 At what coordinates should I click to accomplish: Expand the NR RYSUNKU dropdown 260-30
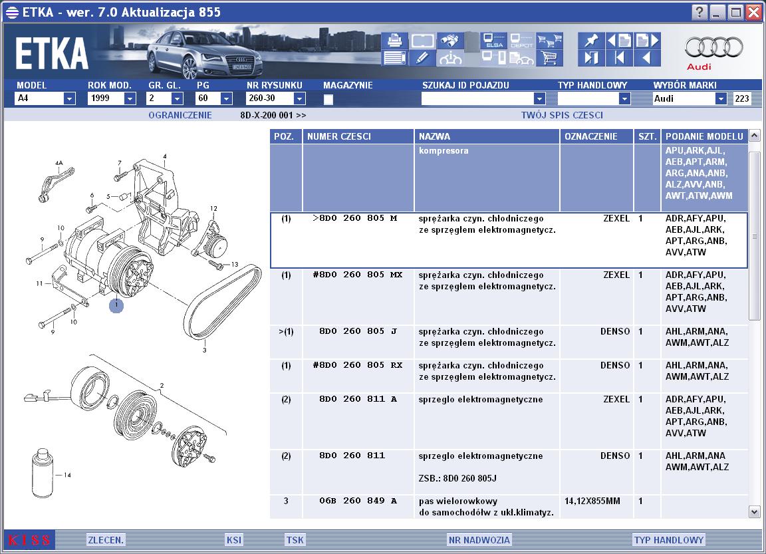[x=299, y=98]
